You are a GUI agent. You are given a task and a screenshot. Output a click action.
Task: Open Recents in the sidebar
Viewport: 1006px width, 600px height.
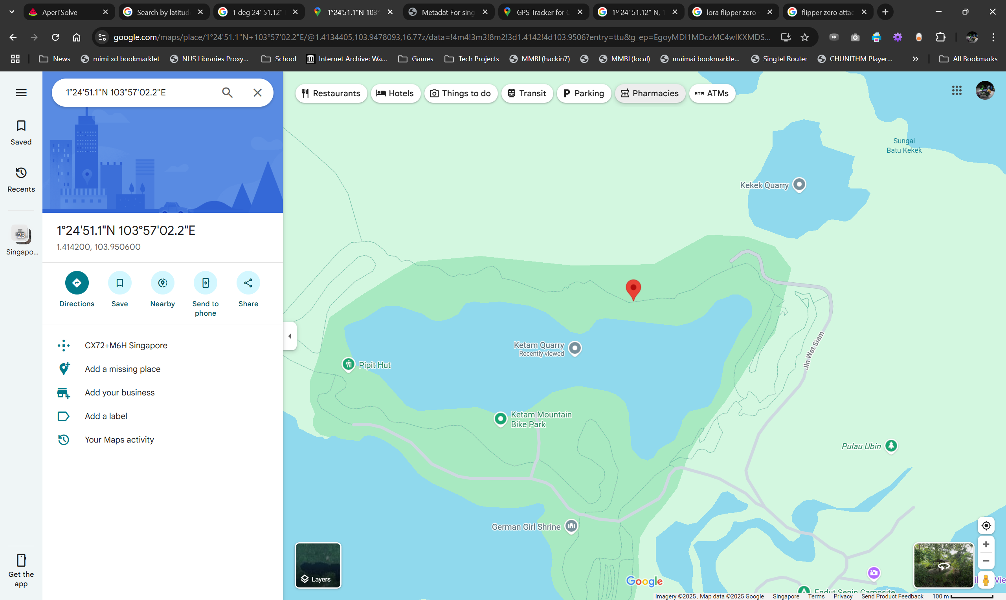point(21,179)
